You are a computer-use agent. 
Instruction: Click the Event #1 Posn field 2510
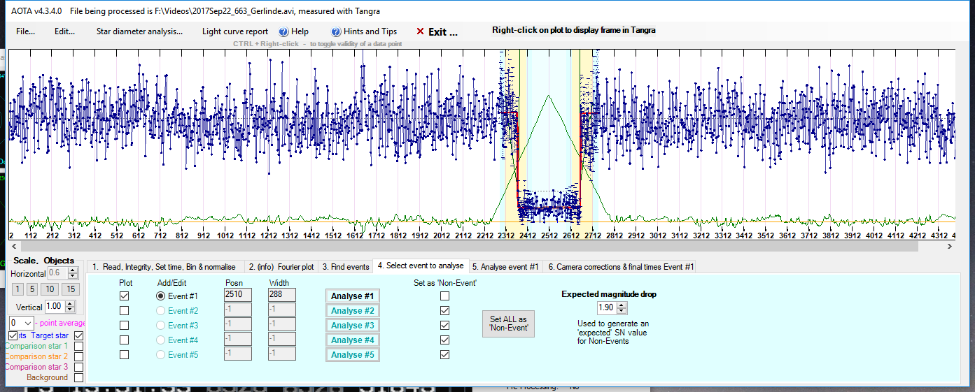click(237, 296)
